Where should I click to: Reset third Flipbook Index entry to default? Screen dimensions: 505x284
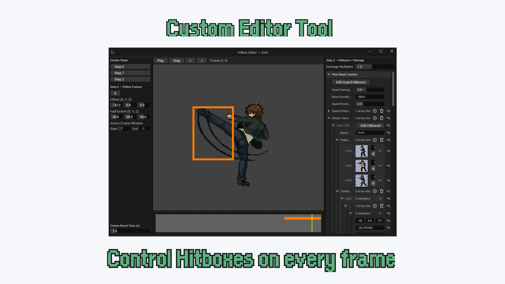tap(389, 180)
